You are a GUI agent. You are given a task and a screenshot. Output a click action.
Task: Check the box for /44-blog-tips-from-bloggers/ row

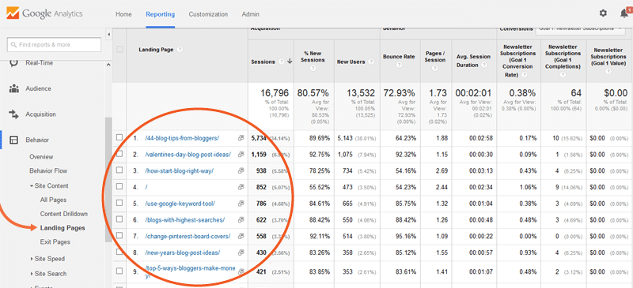click(119, 137)
